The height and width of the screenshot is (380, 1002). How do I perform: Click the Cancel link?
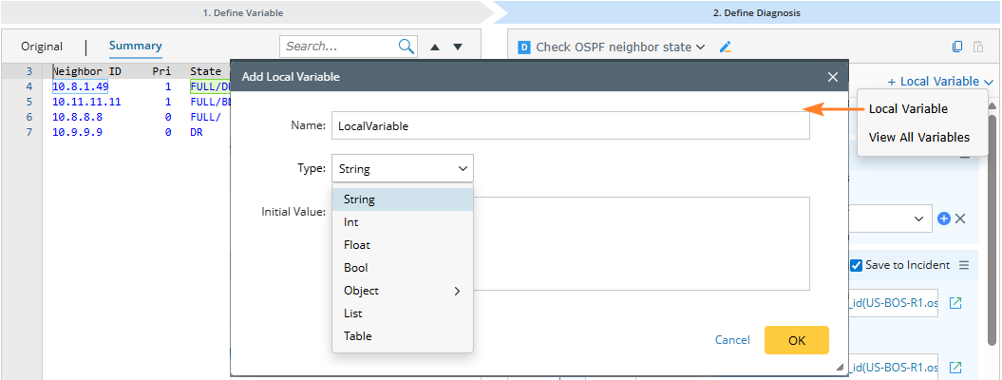click(x=731, y=340)
